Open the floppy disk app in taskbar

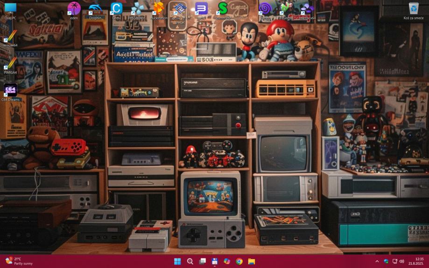click(x=215, y=261)
